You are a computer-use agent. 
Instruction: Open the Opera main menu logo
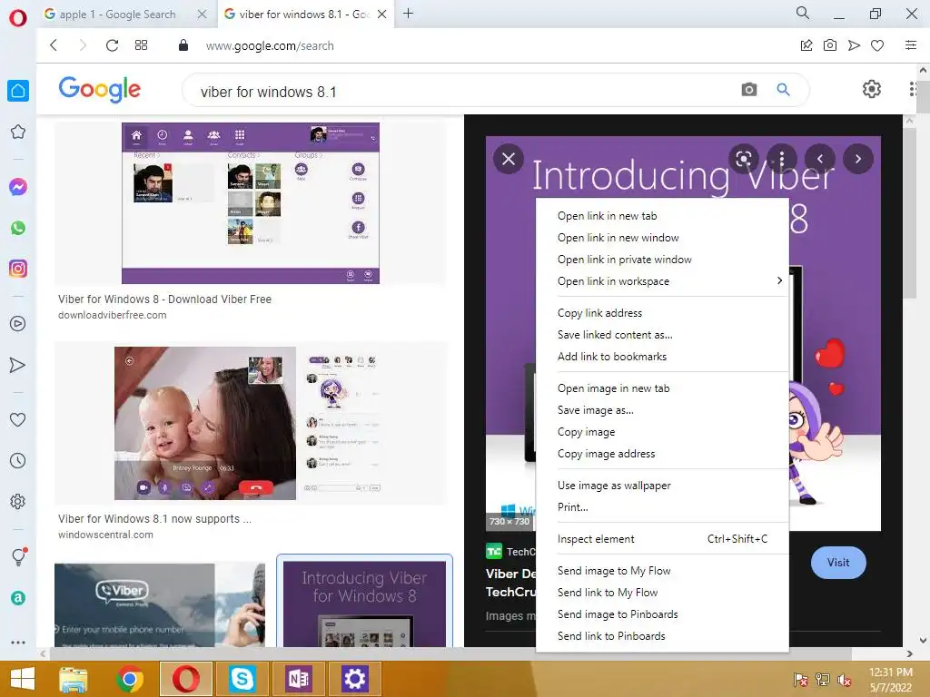[x=18, y=18]
